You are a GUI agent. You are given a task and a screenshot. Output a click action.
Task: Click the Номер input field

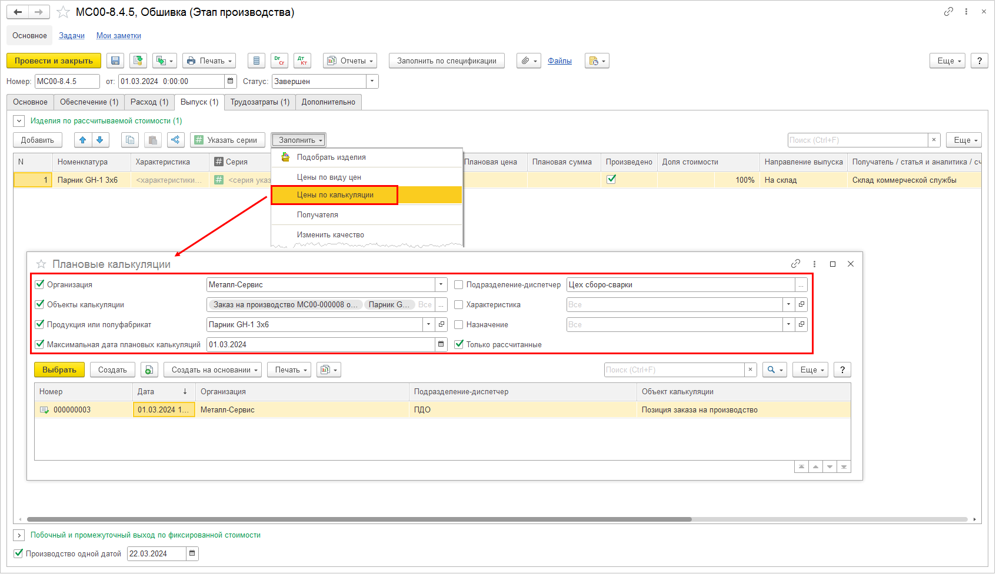pos(66,82)
